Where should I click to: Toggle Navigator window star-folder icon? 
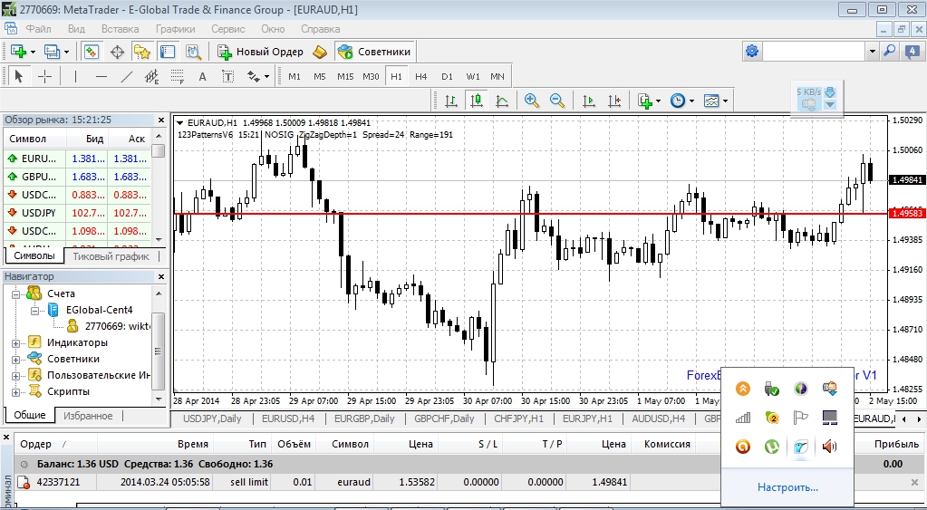[142, 52]
